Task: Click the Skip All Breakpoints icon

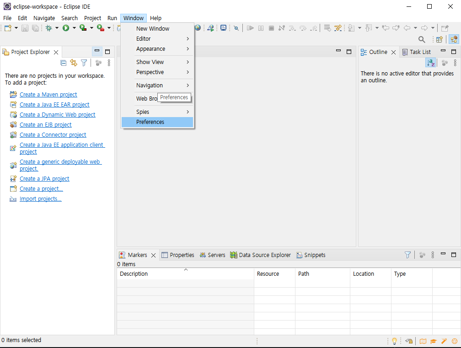Action: (236, 28)
